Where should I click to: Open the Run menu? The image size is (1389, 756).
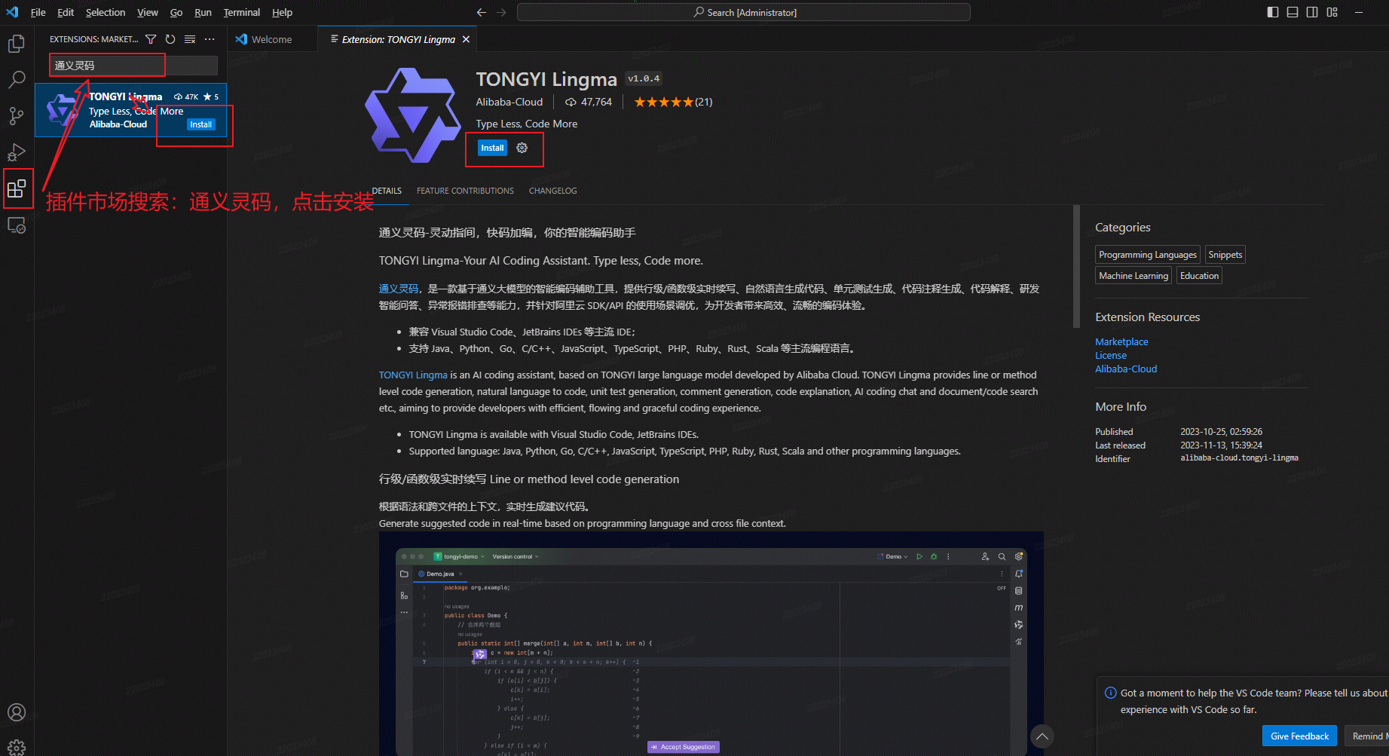(203, 12)
